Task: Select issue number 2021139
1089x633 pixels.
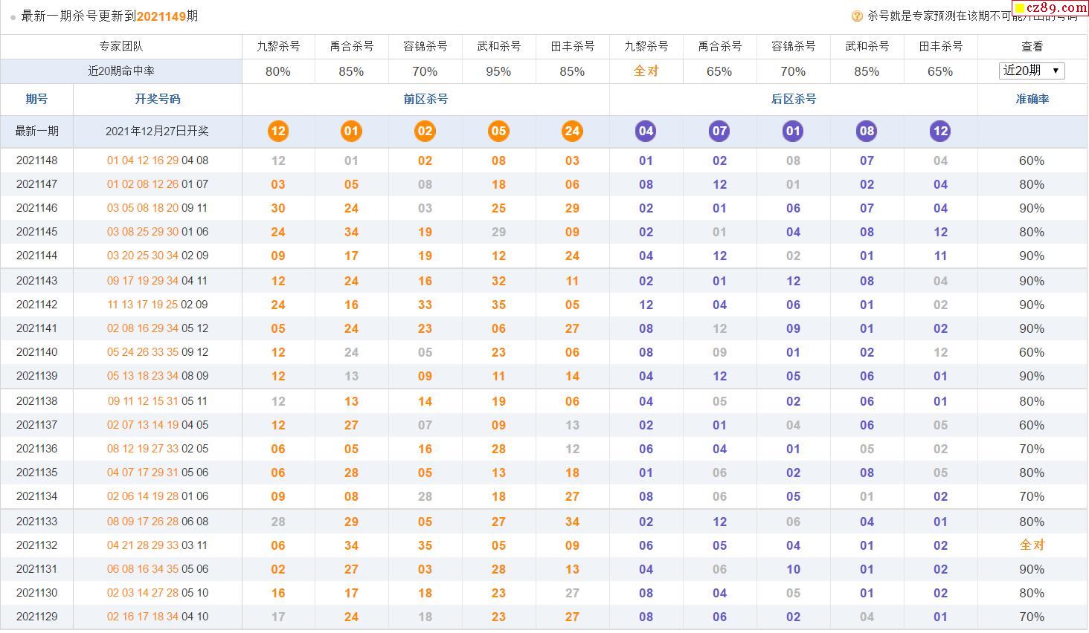Action: click(36, 376)
